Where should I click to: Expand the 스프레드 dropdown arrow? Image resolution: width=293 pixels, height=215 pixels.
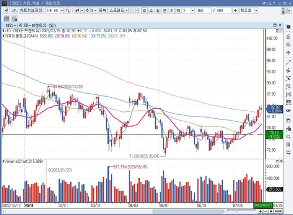(127, 11)
